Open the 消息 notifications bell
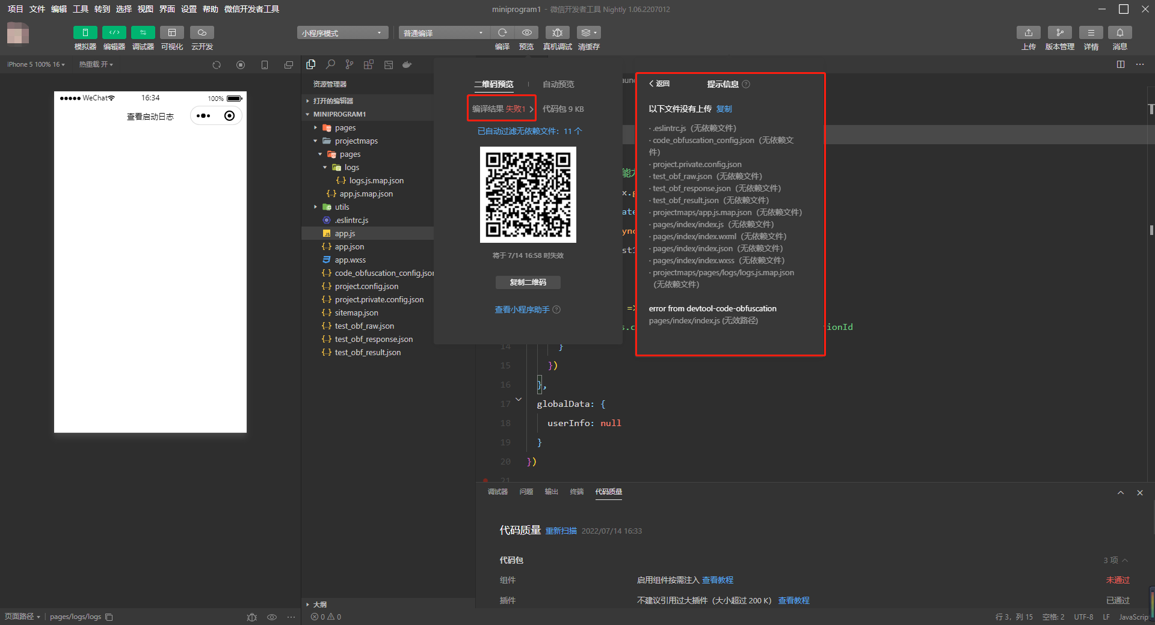 click(1120, 32)
